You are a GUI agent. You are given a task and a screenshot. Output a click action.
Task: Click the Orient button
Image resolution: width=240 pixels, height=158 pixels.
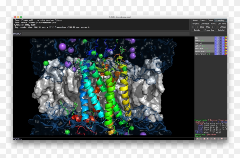coord(211,20)
